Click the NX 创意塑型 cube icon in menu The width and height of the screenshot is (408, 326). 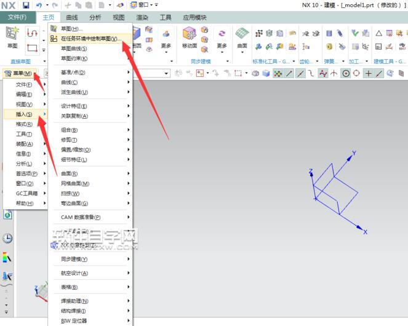pos(54,245)
